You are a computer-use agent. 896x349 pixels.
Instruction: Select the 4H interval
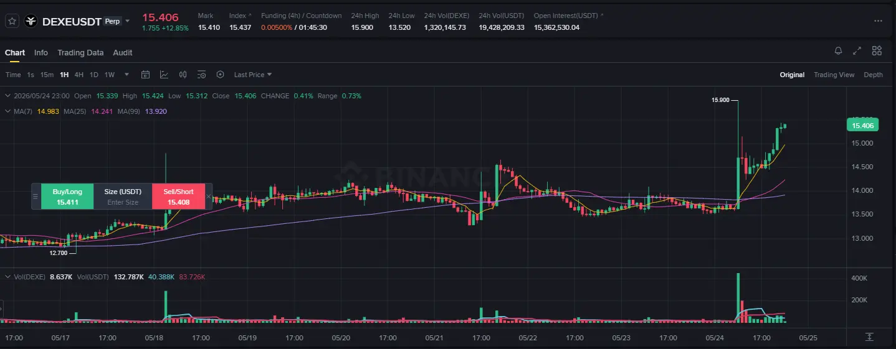tap(79, 75)
